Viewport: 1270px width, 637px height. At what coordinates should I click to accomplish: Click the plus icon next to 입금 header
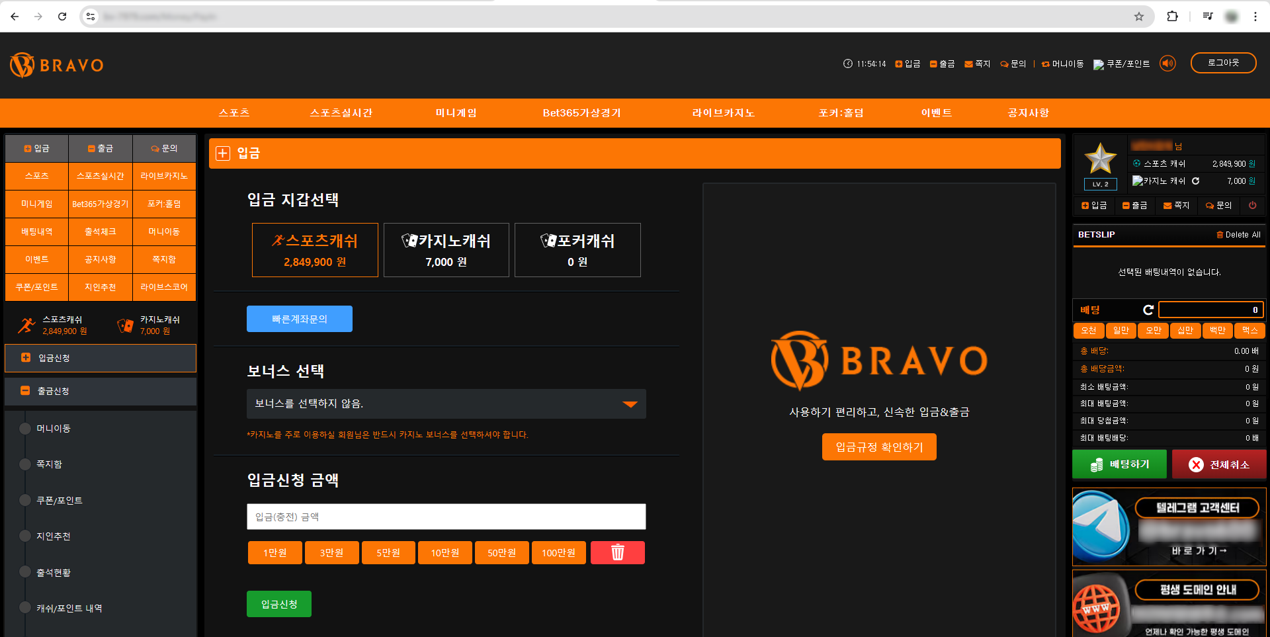[x=223, y=153]
